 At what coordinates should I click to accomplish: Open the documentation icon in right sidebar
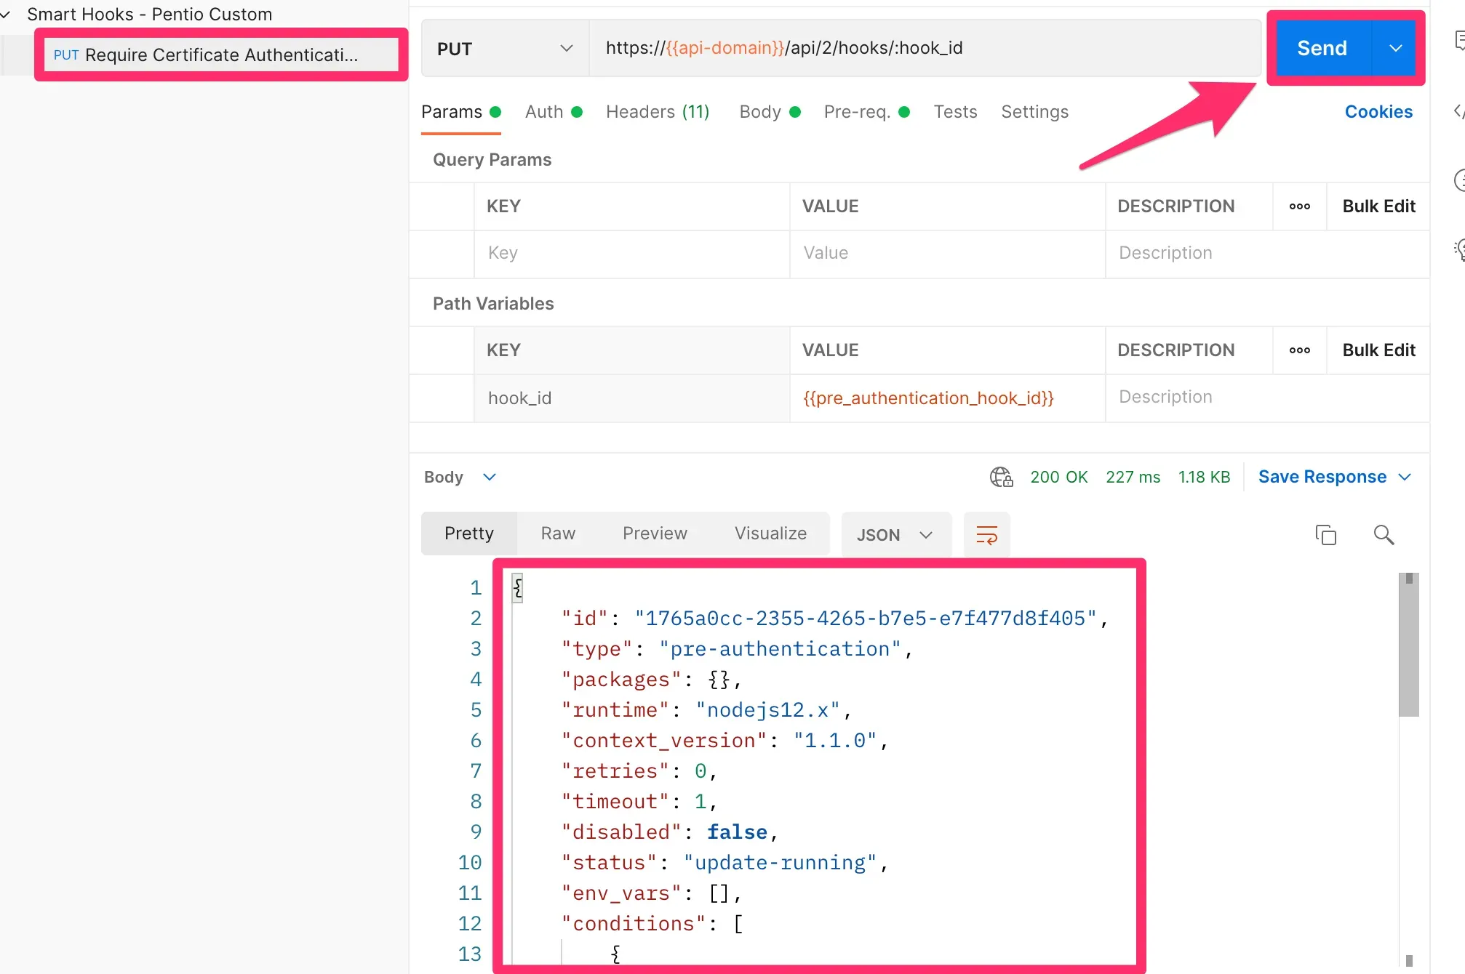tap(1458, 40)
